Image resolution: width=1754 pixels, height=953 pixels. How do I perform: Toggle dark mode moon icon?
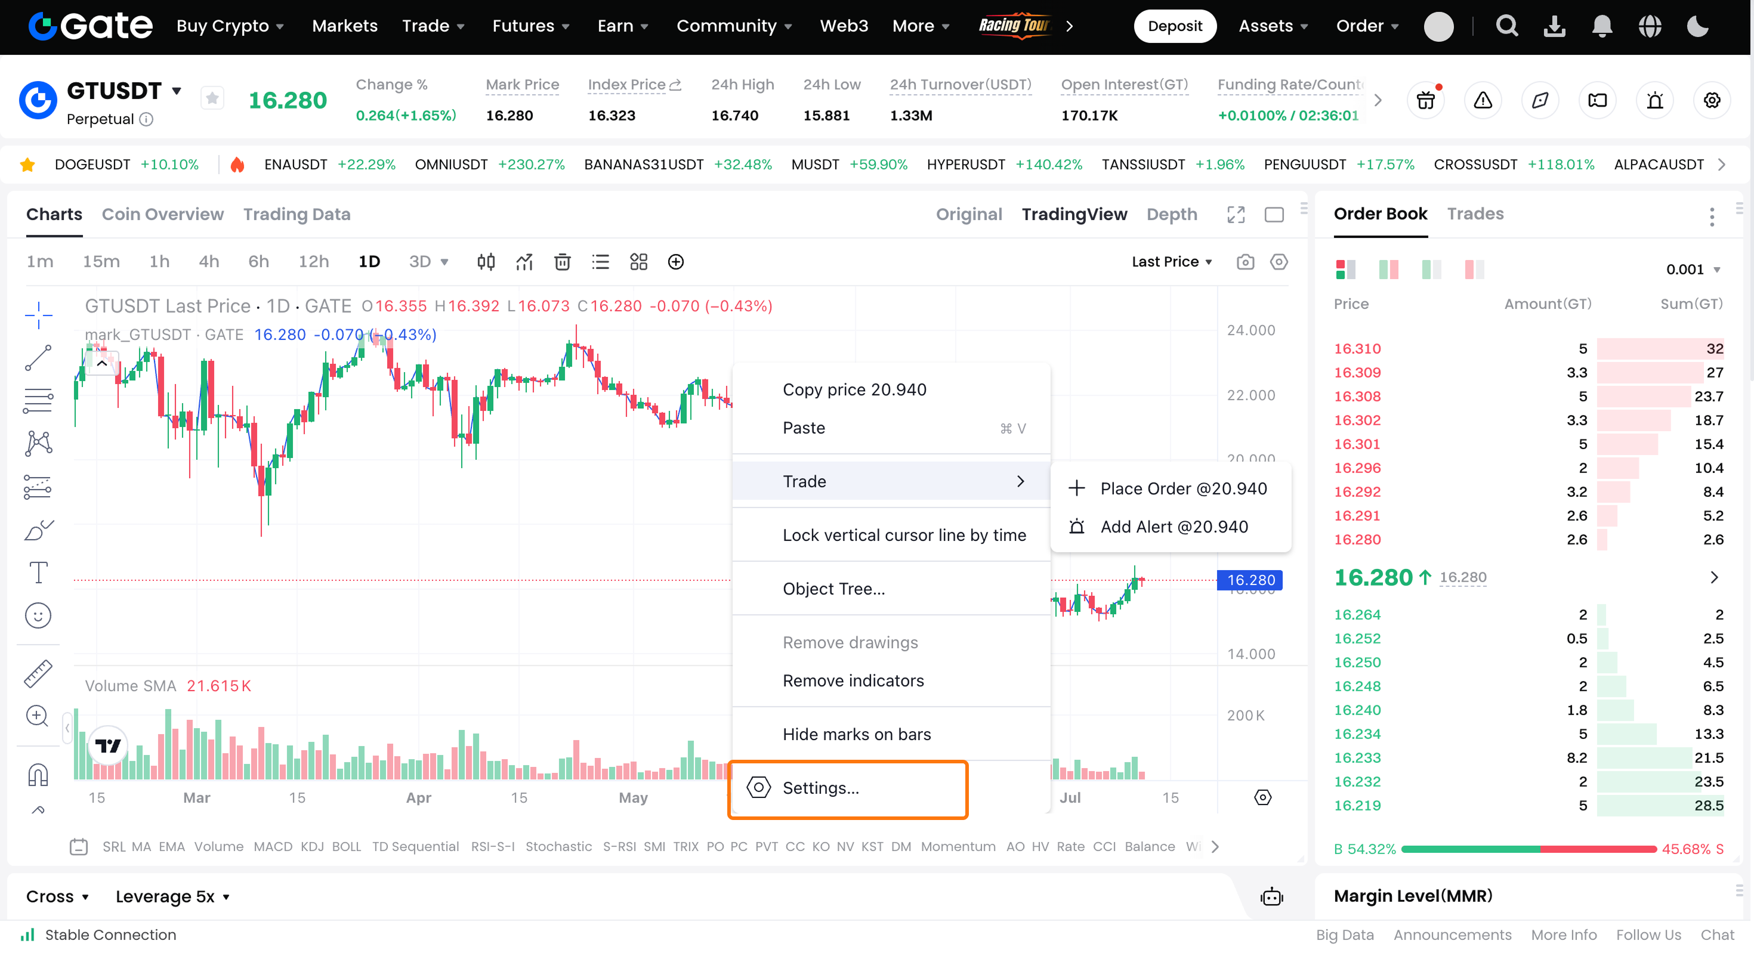pos(1697,26)
